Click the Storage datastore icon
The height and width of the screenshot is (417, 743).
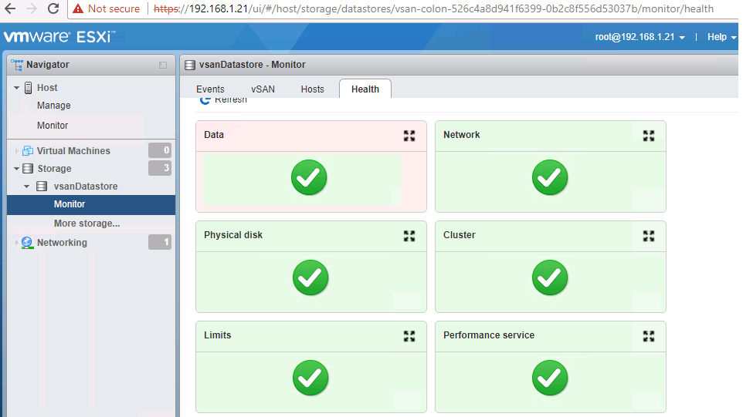click(28, 169)
